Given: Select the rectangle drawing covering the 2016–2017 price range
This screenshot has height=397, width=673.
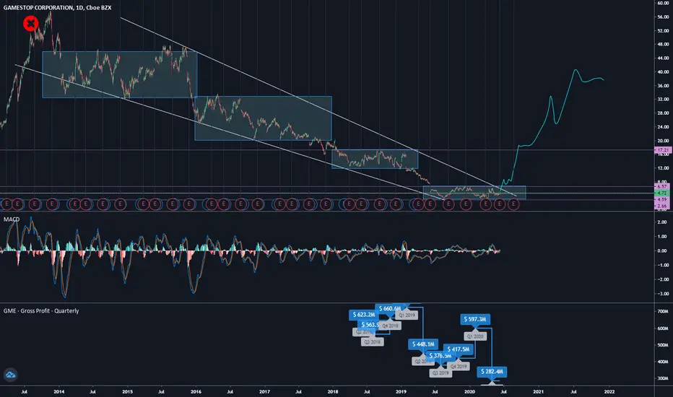Looking at the screenshot, I should click(263, 118).
